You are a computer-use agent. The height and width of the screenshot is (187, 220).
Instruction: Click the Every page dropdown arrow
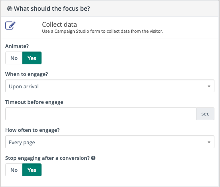coord(209,142)
